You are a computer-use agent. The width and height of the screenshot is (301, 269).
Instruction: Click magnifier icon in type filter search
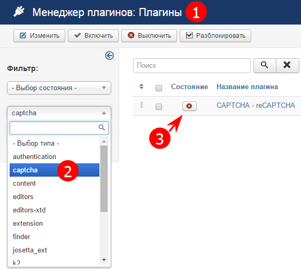[x=102, y=128]
